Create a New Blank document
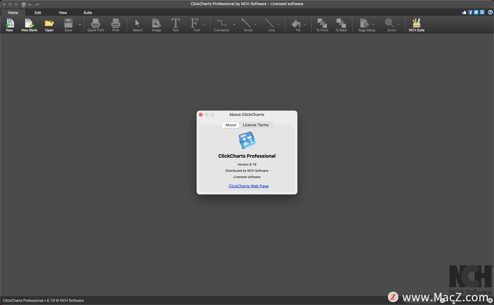Image resolution: width=494 pixels, height=305 pixels. (x=29, y=25)
